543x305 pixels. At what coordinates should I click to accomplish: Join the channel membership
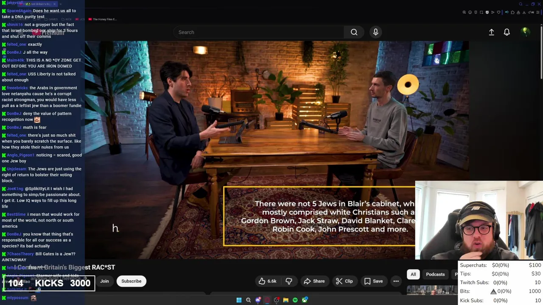coord(104,281)
